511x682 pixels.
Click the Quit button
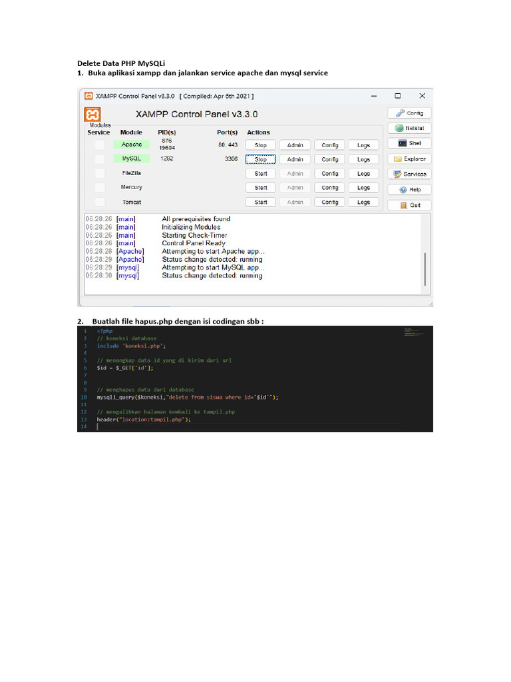[409, 205]
